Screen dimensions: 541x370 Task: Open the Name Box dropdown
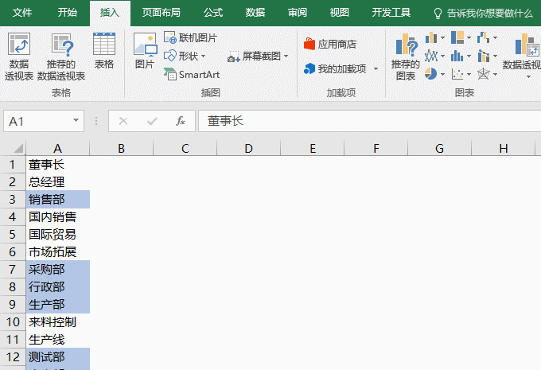pyautogui.click(x=76, y=121)
